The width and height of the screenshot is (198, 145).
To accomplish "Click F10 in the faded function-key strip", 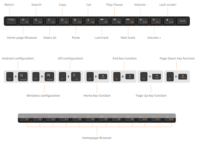I will (143, 118).
